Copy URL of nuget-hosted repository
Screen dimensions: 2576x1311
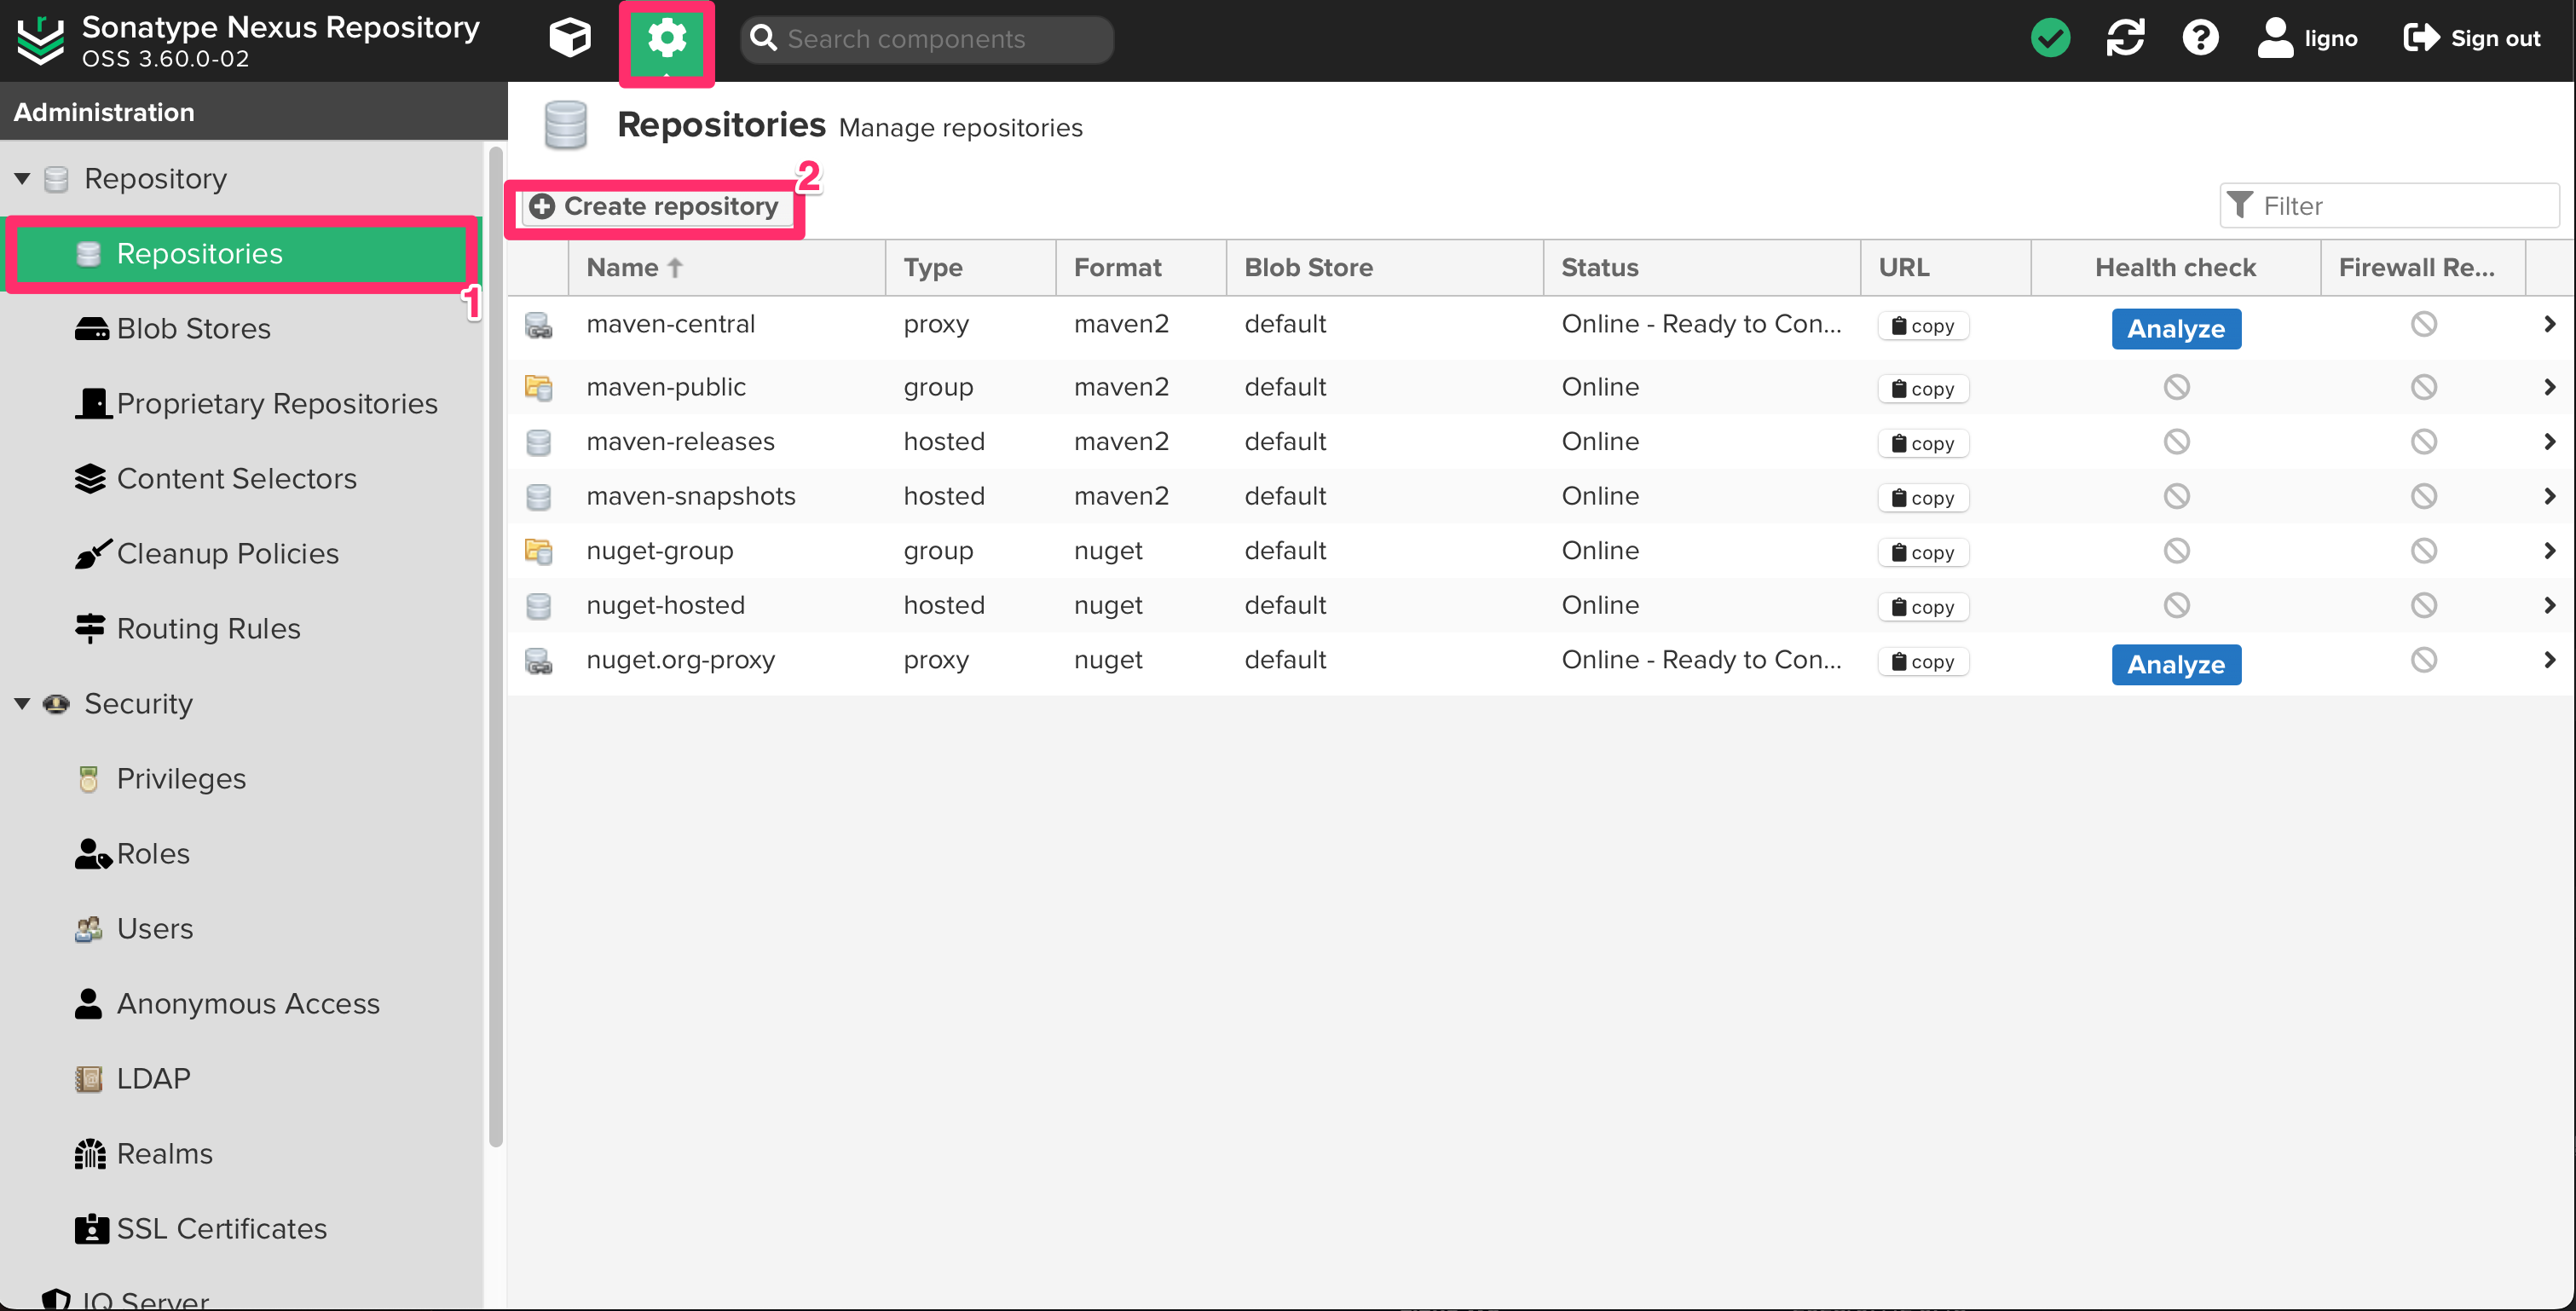click(x=1922, y=607)
